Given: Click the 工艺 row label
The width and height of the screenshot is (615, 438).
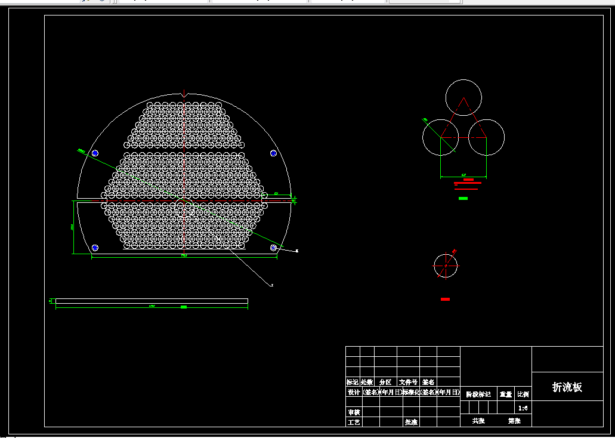Looking at the screenshot, I should coord(354,422).
